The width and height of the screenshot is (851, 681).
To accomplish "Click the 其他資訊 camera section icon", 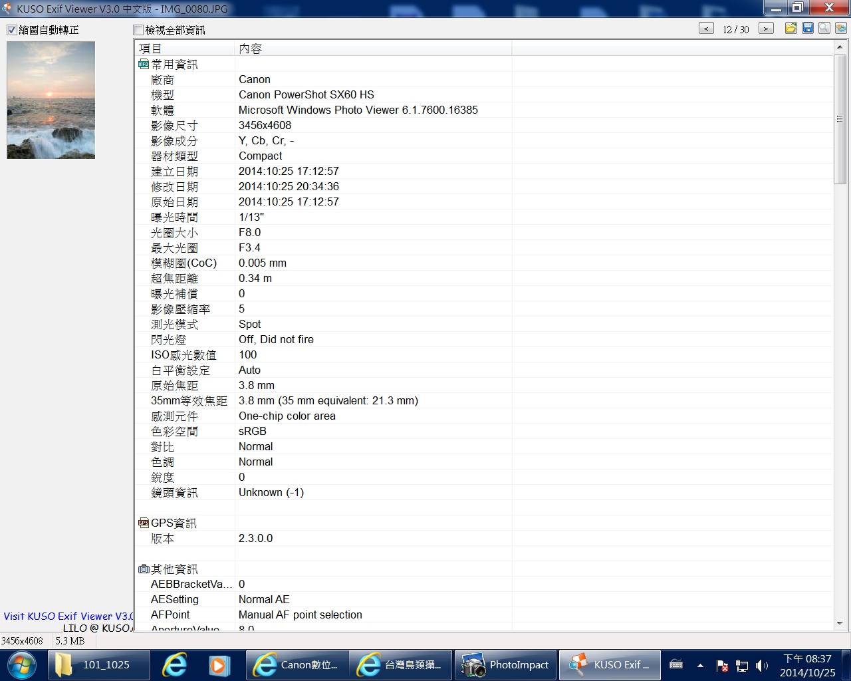I will (x=143, y=569).
